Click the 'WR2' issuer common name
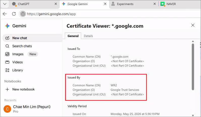Screen dimensions: 201x117 (114, 85)
